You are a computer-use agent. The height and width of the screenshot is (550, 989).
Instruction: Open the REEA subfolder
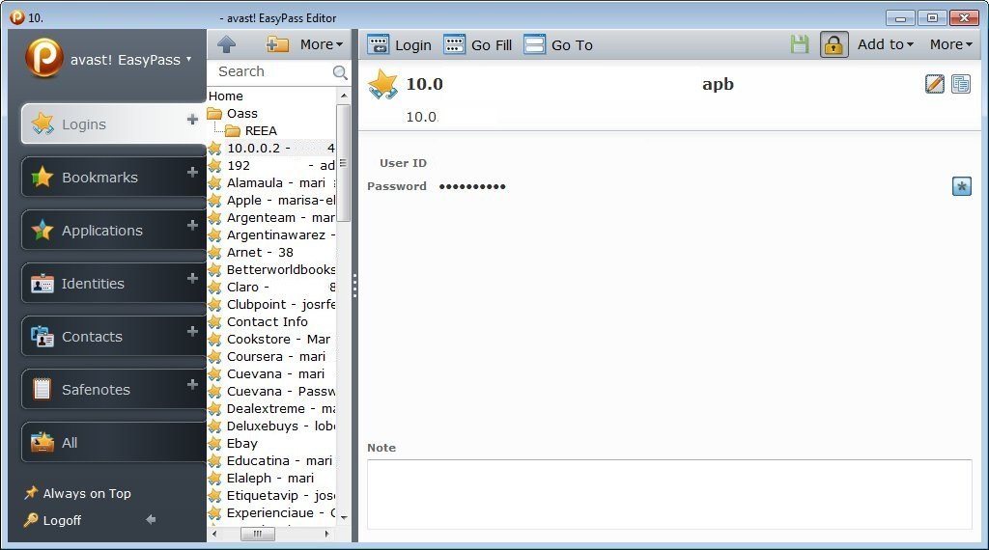(251, 130)
